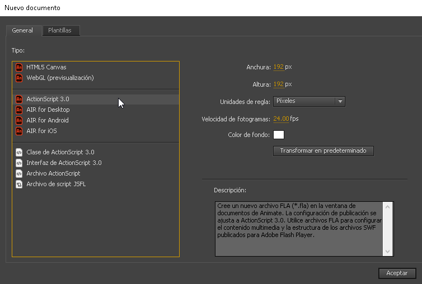The image size is (422, 284).
Task: Pick AIR for Android type
Action: point(96,121)
